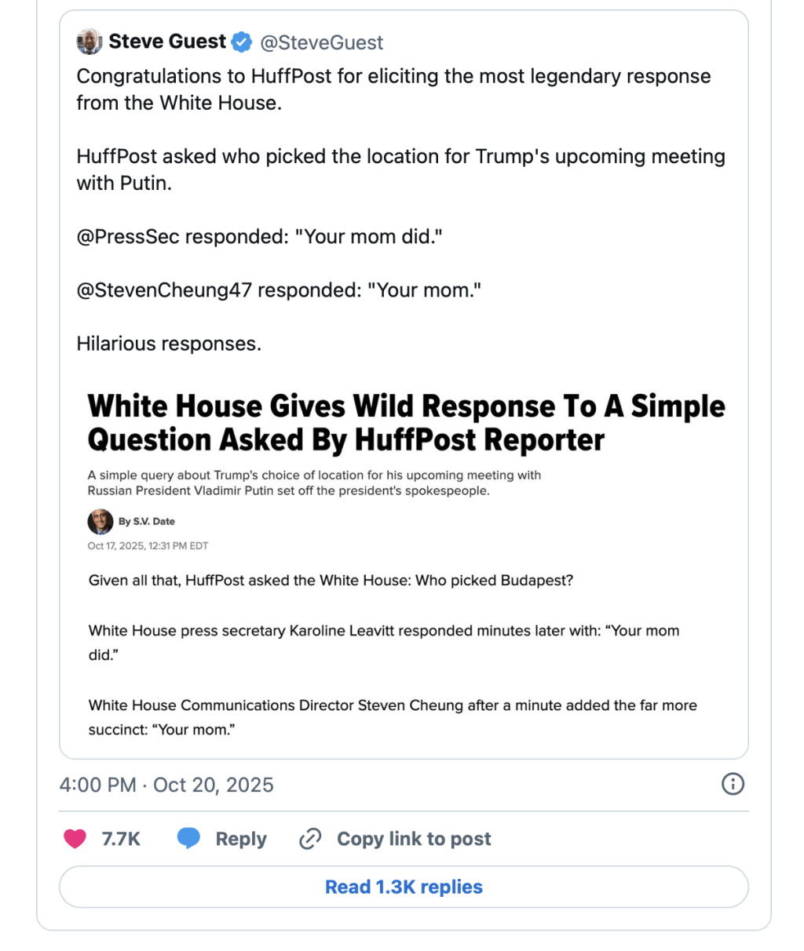Click the S.V. Date author photo
The height and width of the screenshot is (951, 804).
(x=100, y=521)
